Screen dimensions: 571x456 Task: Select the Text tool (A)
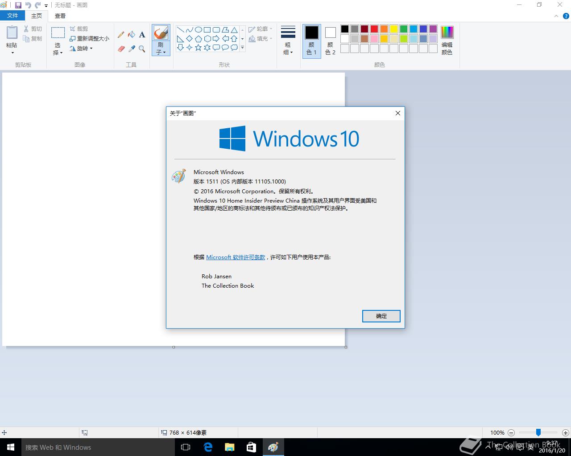pyautogui.click(x=142, y=34)
